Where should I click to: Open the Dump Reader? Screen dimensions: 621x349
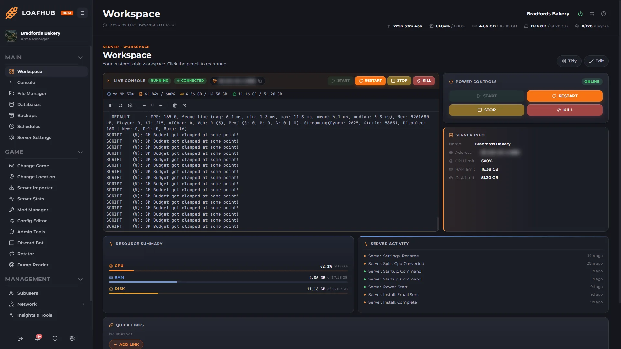pyautogui.click(x=46, y=265)
